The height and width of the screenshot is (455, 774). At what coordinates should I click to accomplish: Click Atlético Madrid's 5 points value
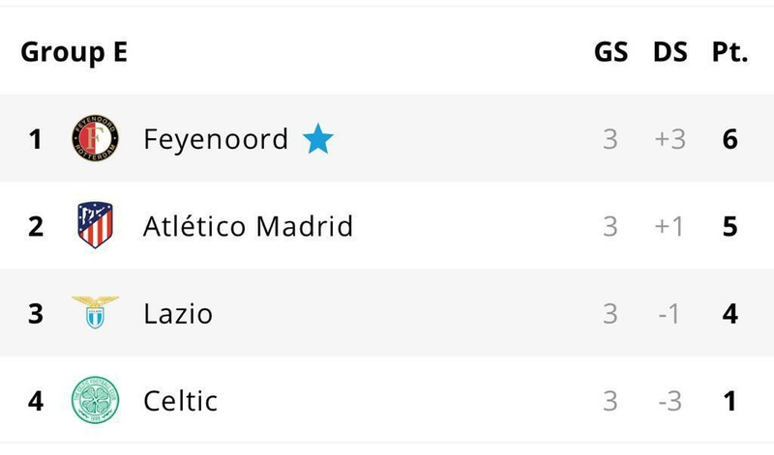pos(729,226)
